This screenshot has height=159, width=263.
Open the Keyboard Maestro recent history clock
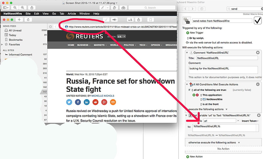coord(202,9)
